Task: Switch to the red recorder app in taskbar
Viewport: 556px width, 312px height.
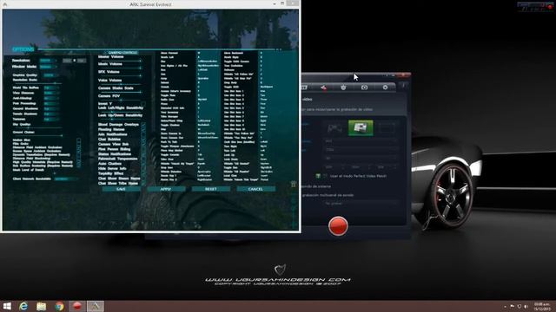Action: (x=77, y=306)
